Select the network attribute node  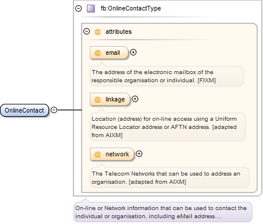coord(112,154)
